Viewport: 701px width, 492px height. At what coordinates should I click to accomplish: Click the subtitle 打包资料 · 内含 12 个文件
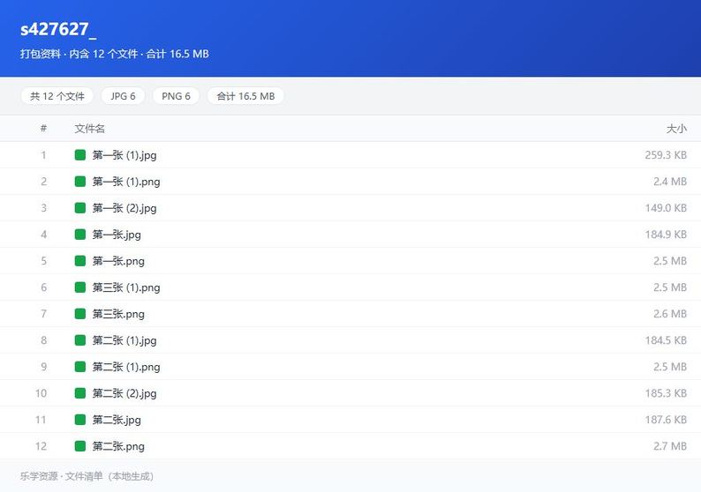(79, 54)
